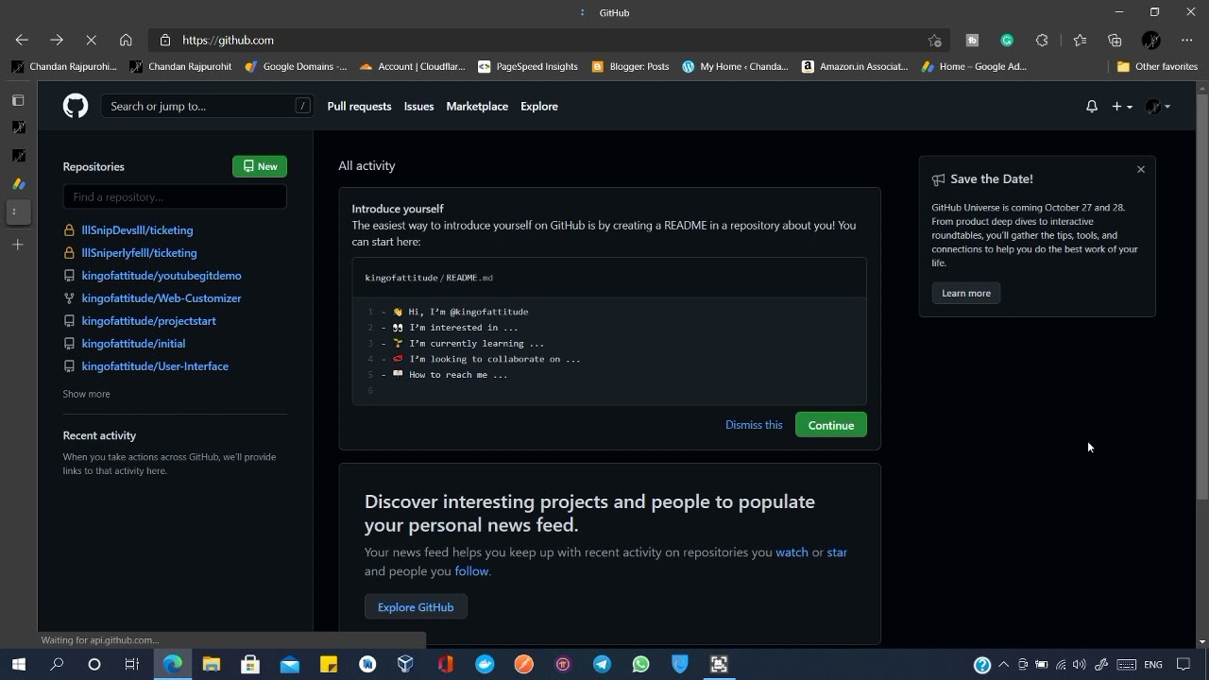Click the GitHub octocat logo

[x=76, y=106]
